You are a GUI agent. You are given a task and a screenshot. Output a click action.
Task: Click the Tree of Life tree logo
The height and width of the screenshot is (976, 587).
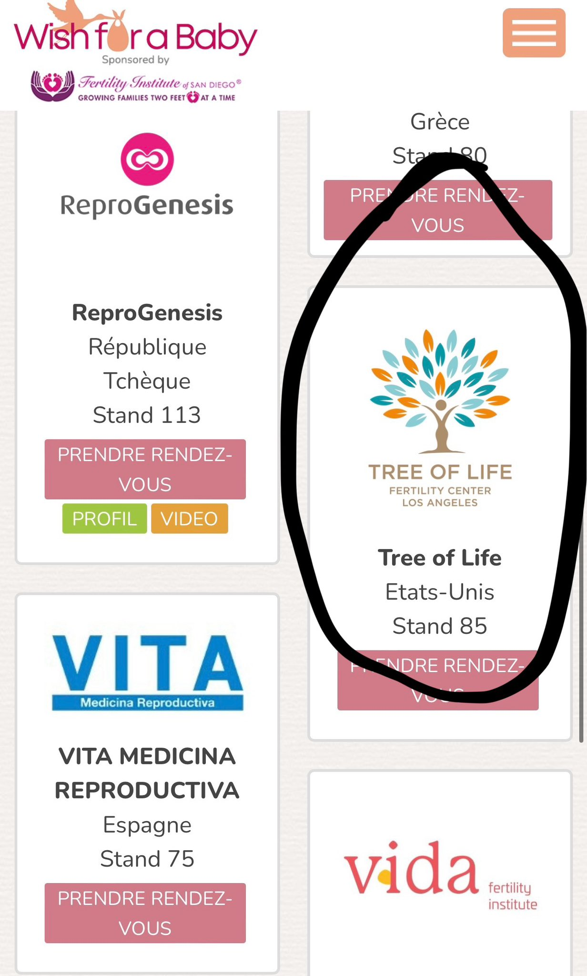440,391
